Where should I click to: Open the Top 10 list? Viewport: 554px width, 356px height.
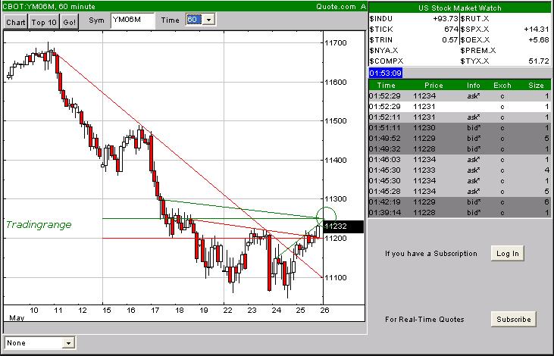click(44, 22)
